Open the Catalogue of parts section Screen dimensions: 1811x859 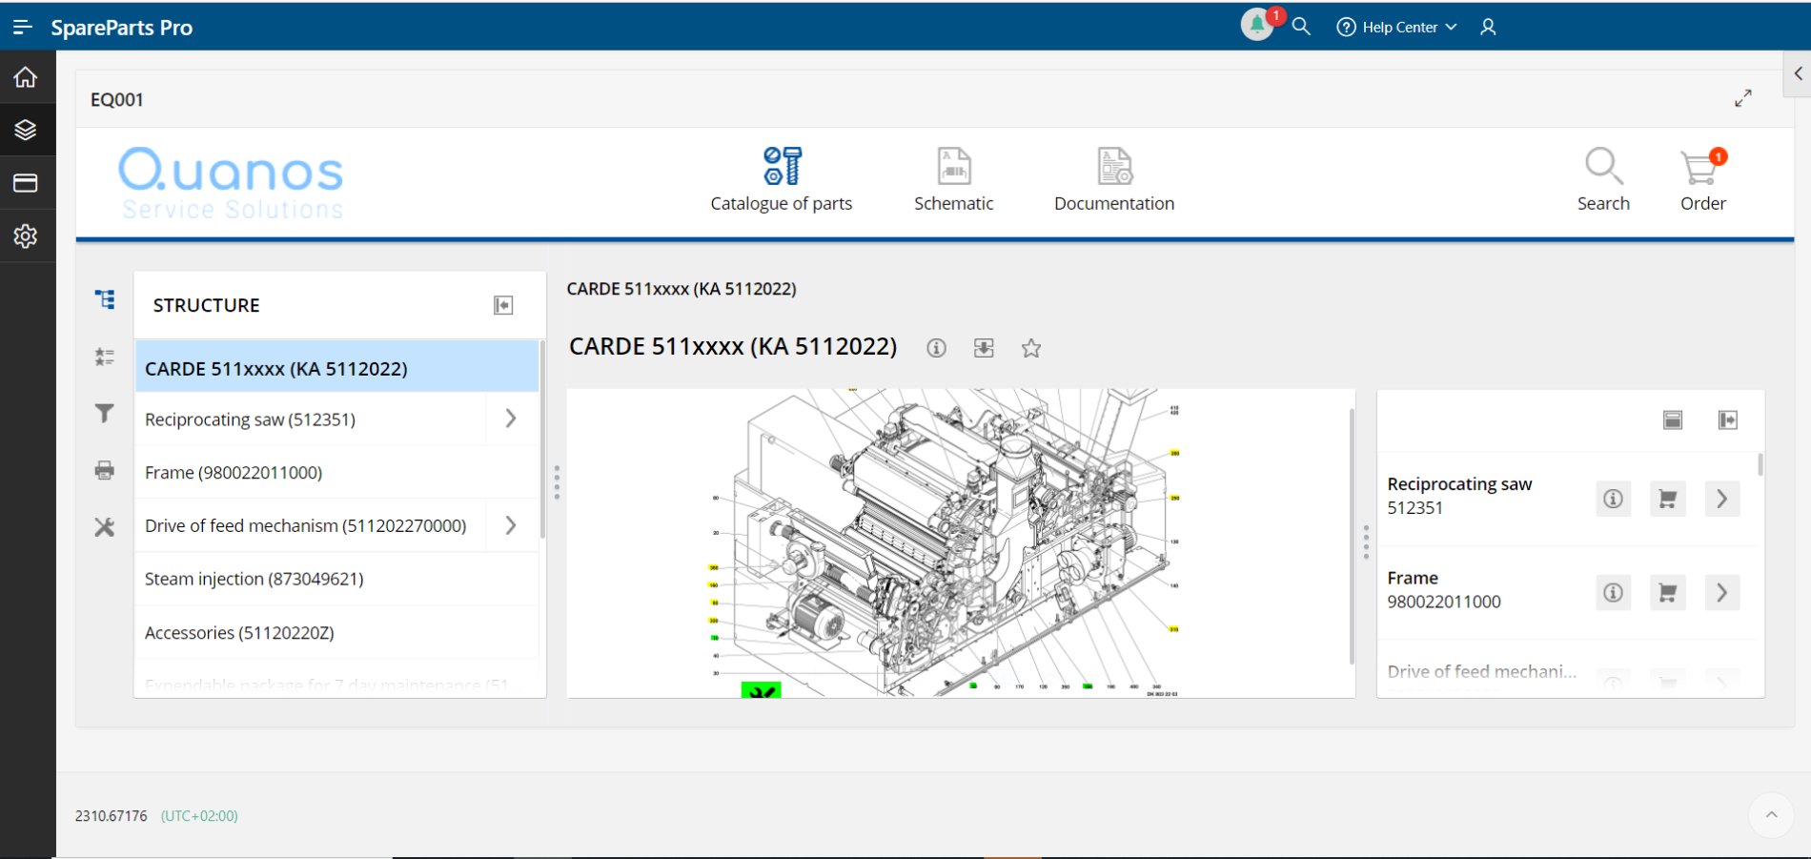782,178
